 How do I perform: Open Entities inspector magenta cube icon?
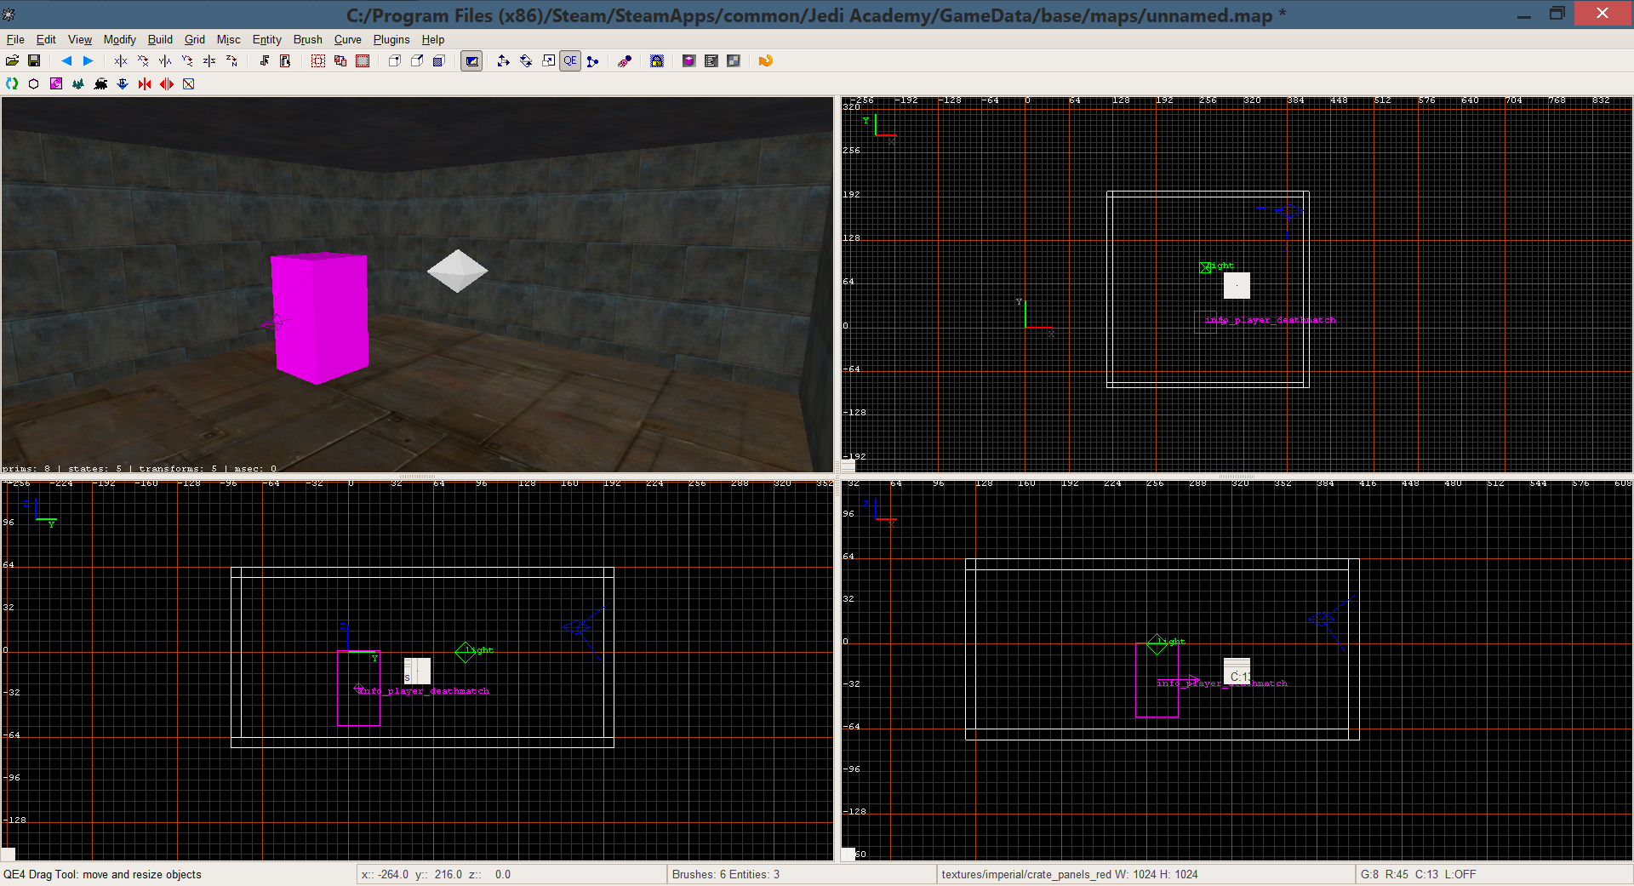point(689,60)
